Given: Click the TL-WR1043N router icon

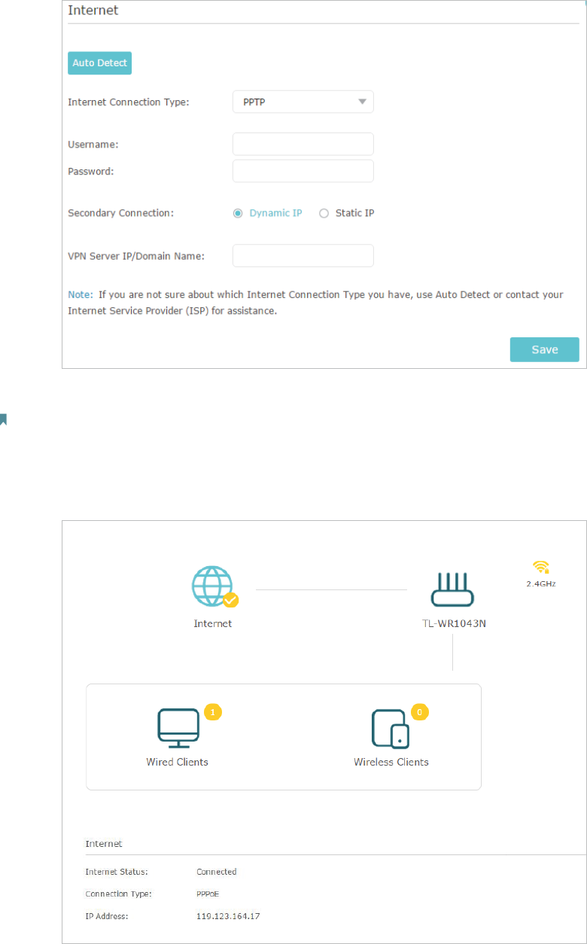Looking at the screenshot, I should [452, 589].
